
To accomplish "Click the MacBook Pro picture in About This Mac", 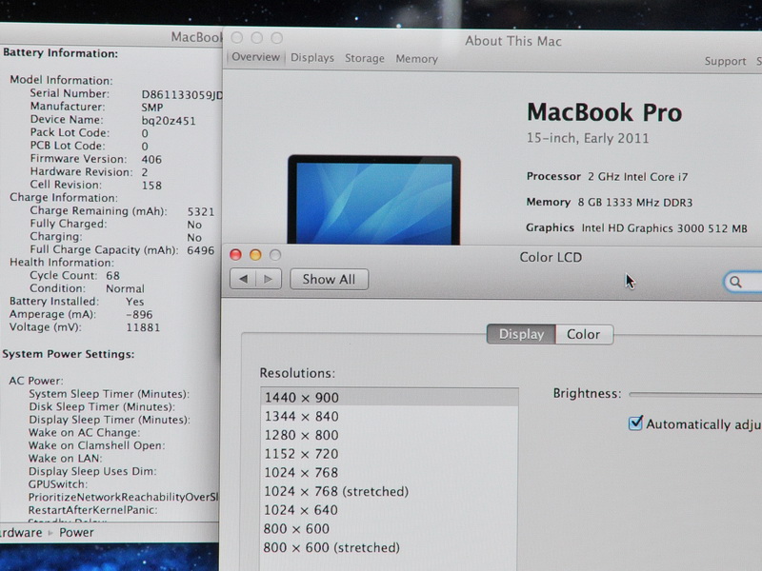I will pos(373,200).
